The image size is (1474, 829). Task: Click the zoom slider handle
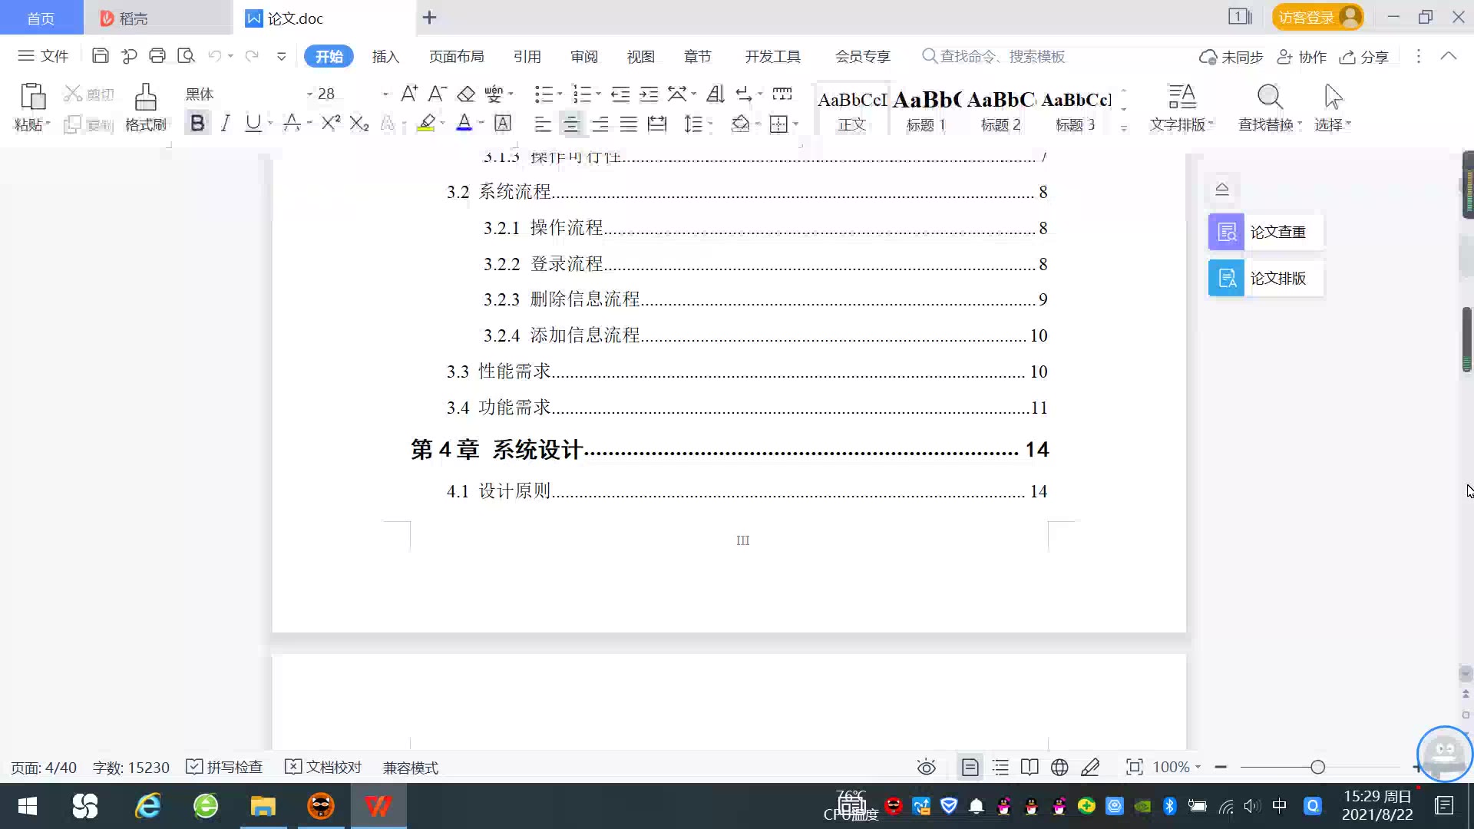(1317, 768)
